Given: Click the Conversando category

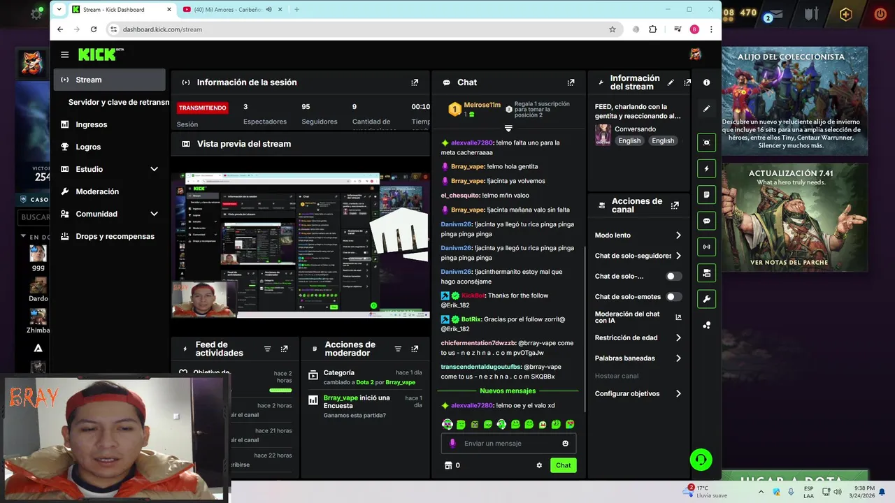Looking at the screenshot, I should pos(635,129).
